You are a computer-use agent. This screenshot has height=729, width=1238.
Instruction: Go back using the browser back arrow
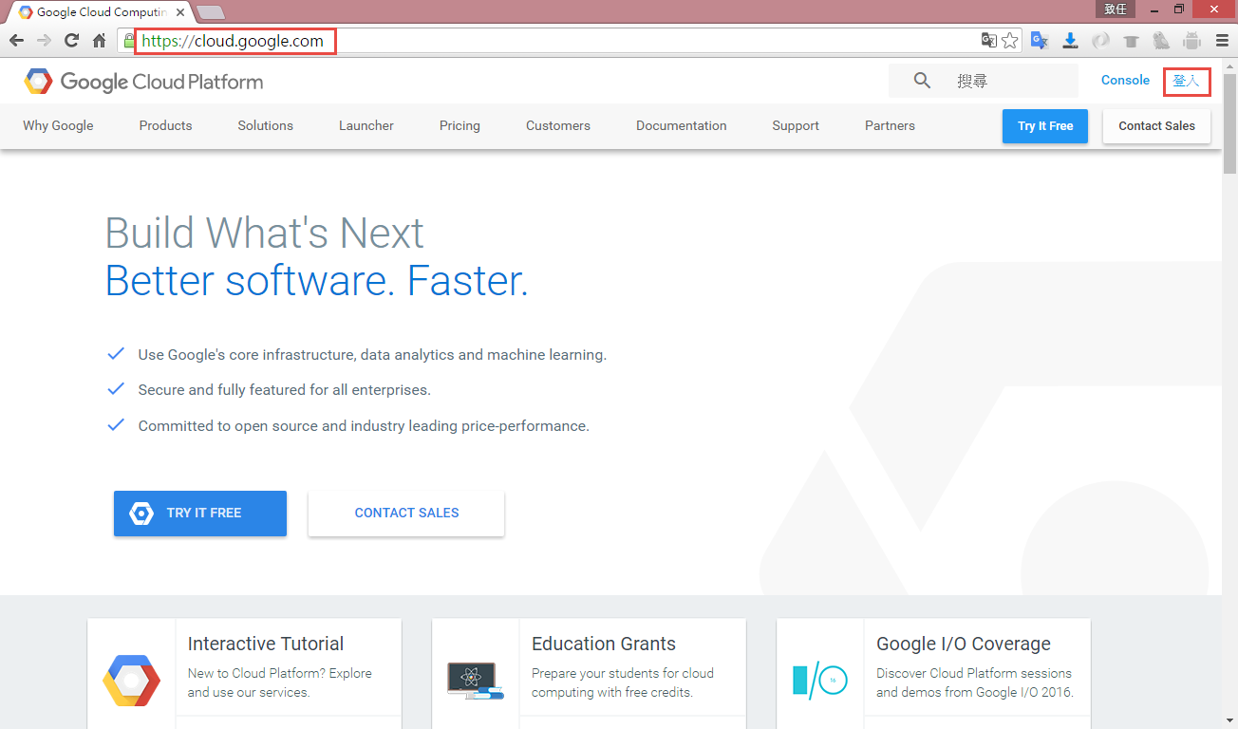16,41
